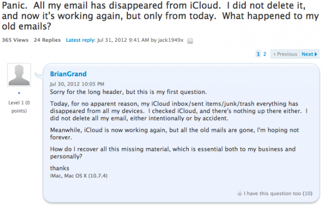Go to page 2 of replies
This screenshot has height=207, width=323.
pos(264,54)
